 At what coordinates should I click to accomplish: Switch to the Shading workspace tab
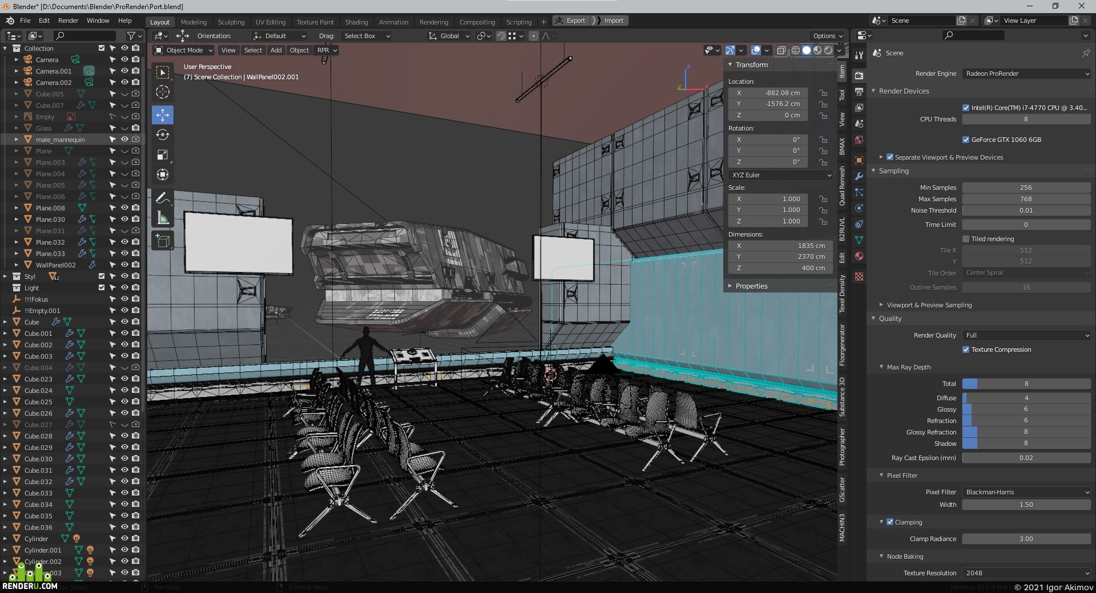point(356,22)
